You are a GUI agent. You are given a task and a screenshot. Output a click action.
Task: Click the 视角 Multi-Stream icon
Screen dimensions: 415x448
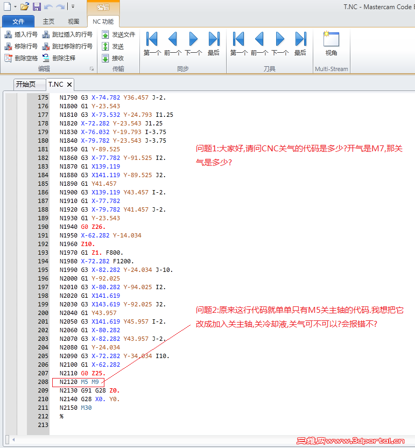[x=332, y=44]
